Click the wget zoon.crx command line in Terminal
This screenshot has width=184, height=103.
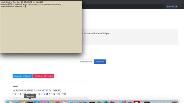click(x=31, y=4)
